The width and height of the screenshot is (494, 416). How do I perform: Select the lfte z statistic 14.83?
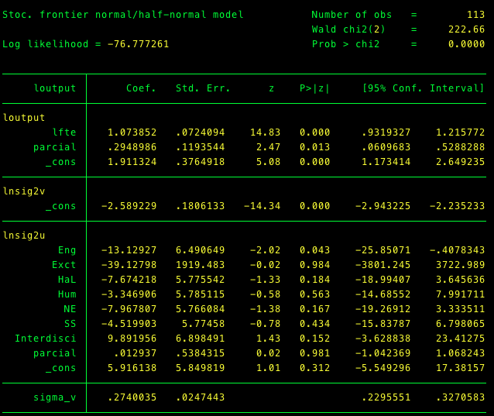265,132
